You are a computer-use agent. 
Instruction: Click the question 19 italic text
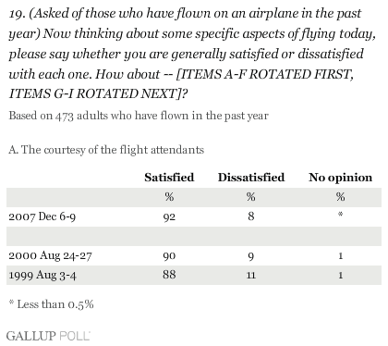click(x=192, y=54)
